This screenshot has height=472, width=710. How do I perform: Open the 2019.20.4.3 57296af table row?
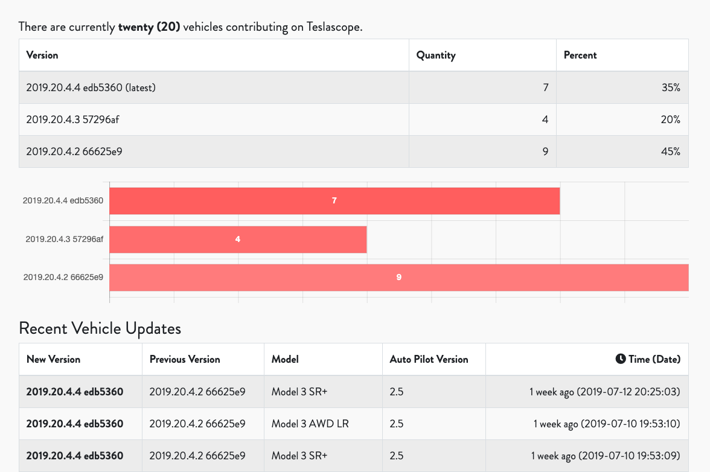354,120
